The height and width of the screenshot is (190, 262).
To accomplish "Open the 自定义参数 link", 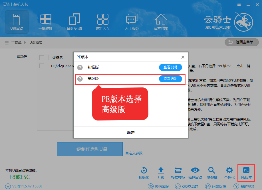I will coord(134,153).
